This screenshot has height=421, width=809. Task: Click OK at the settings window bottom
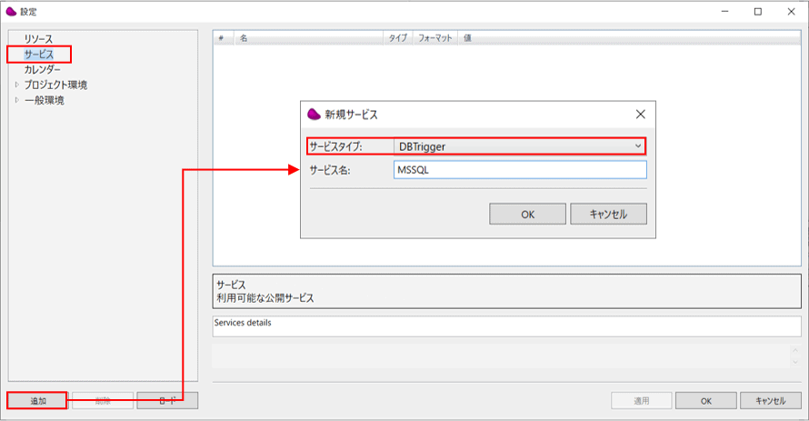pos(705,400)
